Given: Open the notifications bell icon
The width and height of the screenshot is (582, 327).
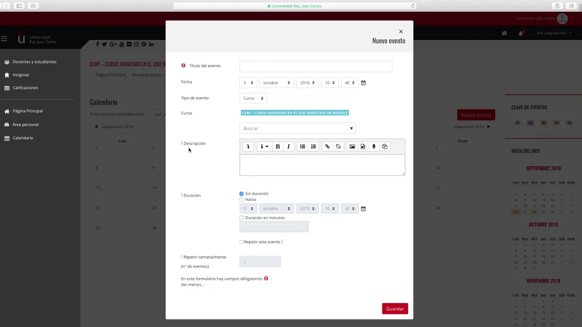Looking at the screenshot, I should click(521, 33).
